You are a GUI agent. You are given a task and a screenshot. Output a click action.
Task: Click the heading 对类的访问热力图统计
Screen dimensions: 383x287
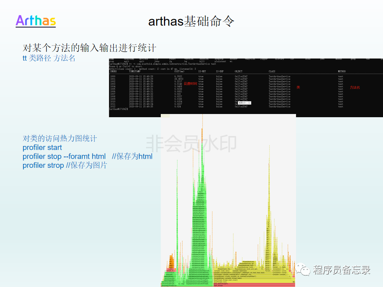[x=59, y=138]
